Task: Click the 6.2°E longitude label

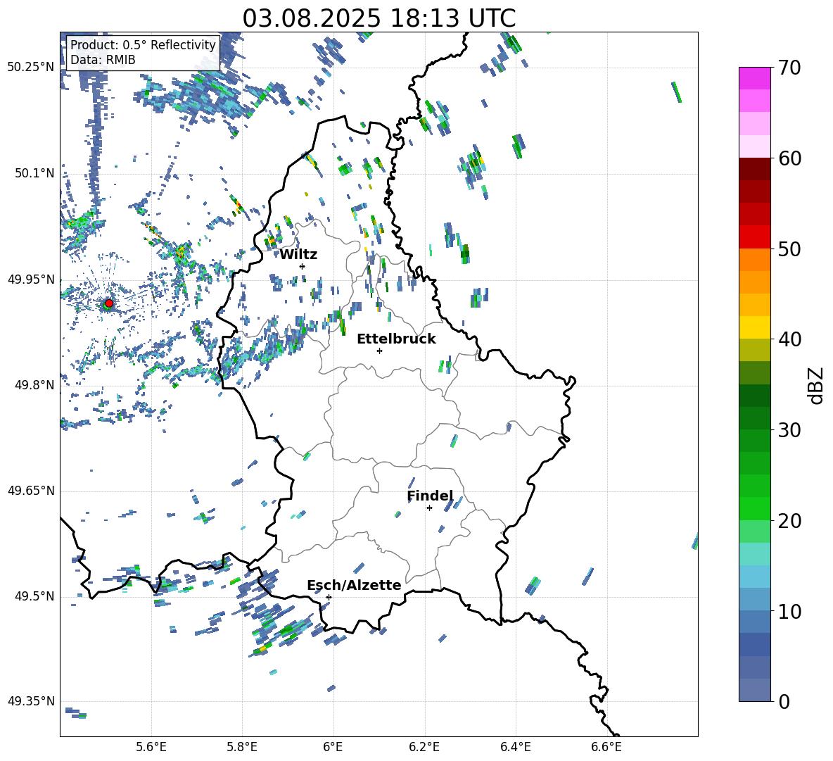Action: [424, 747]
